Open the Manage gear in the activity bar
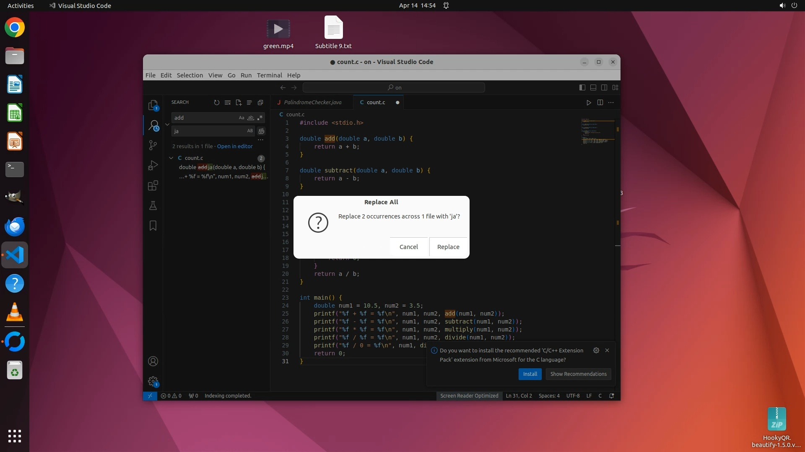805x452 pixels. click(x=153, y=381)
